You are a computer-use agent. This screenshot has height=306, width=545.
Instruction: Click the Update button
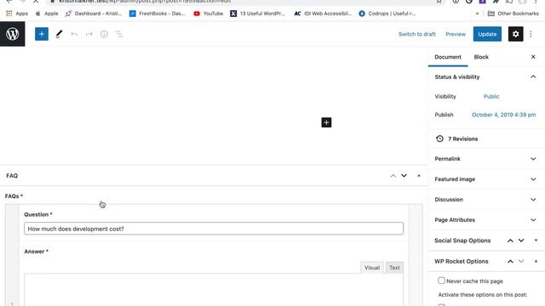(x=487, y=34)
